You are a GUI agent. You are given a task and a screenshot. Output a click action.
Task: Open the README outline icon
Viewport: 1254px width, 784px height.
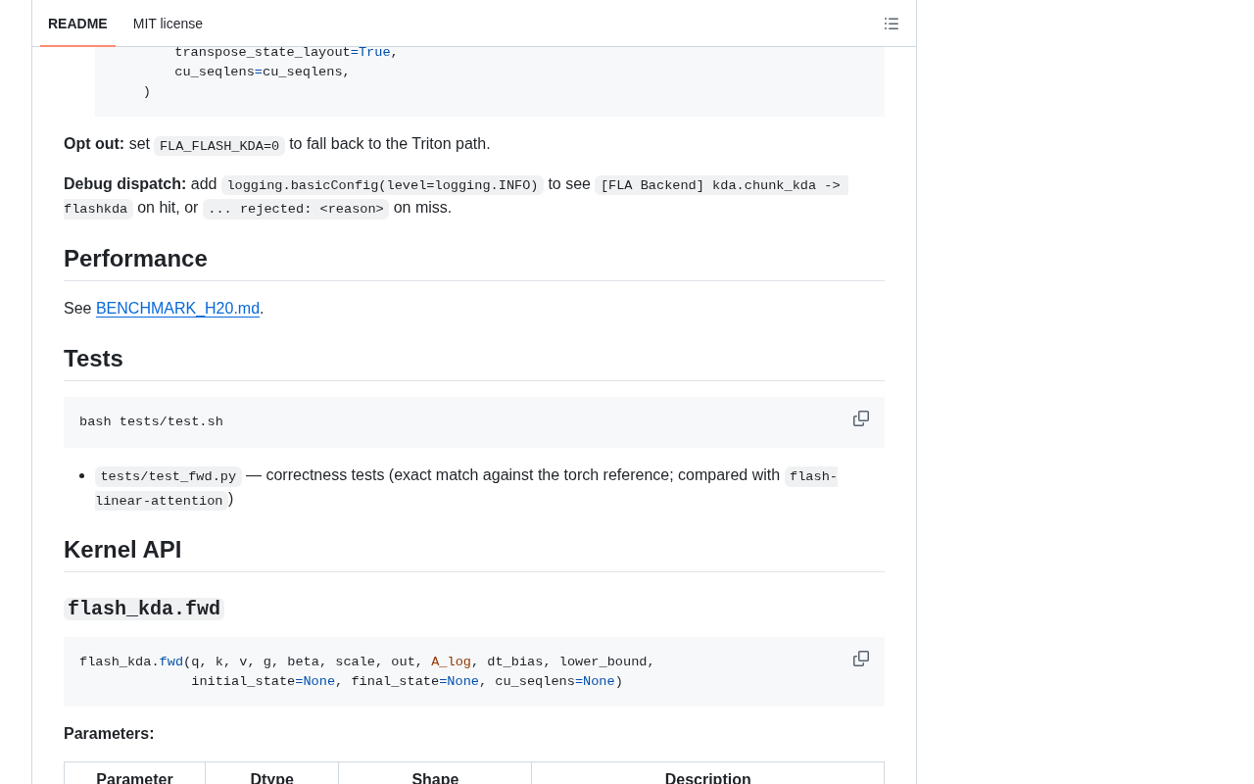892,24
